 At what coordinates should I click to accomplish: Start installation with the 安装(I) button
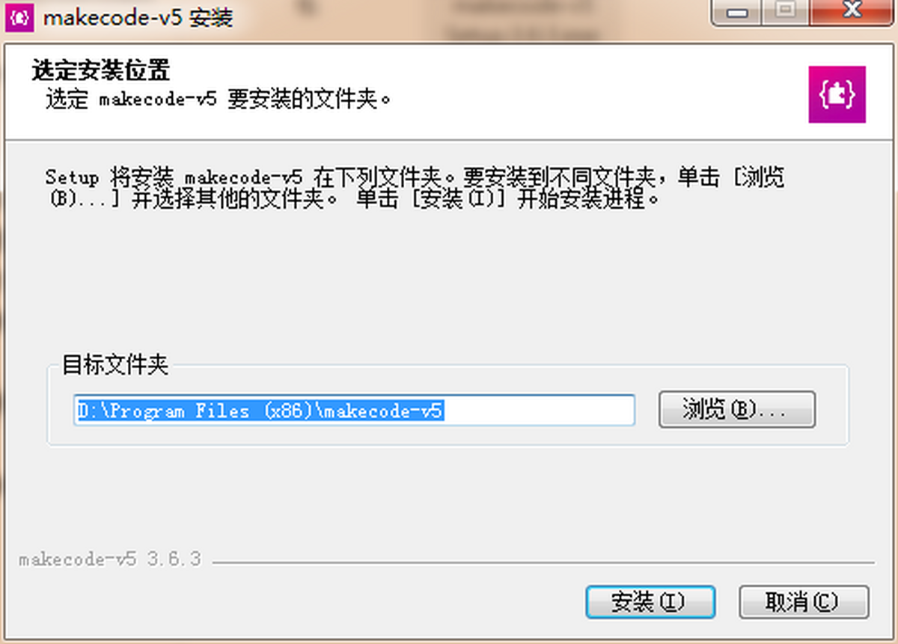point(650,601)
